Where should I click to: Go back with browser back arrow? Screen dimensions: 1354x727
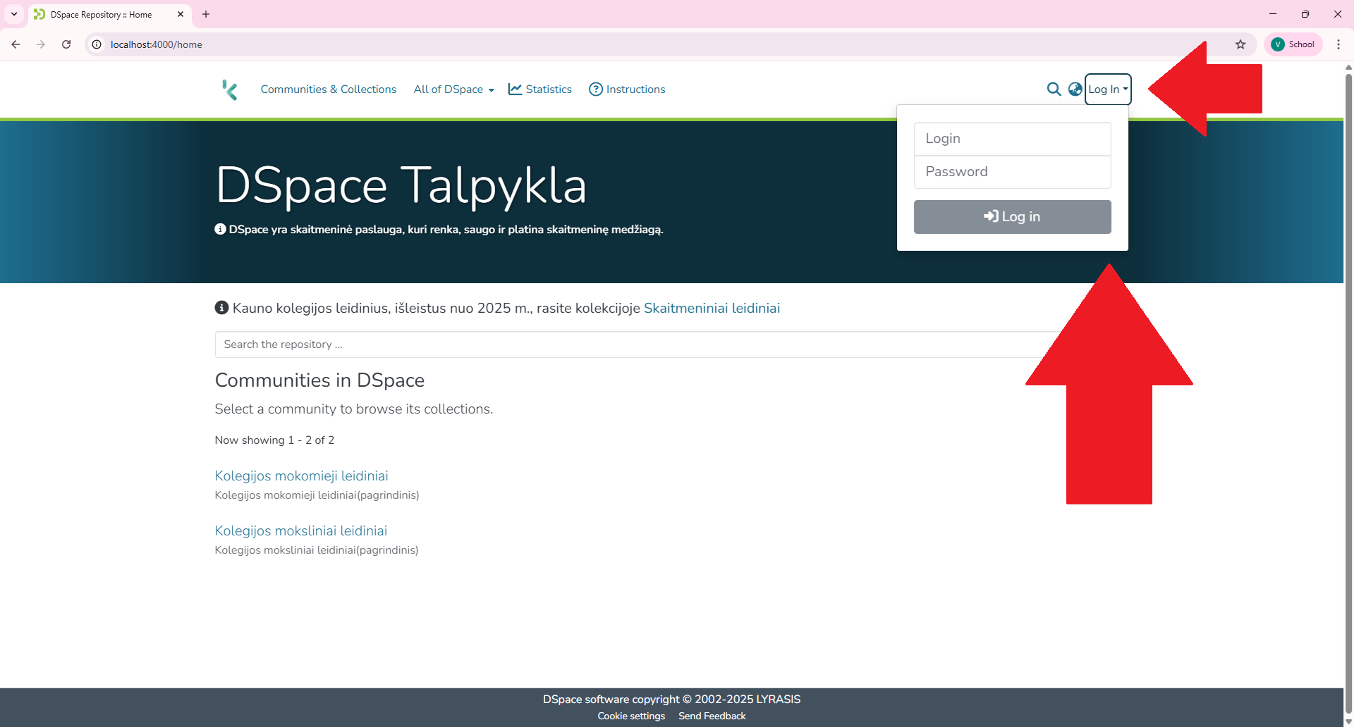point(16,44)
